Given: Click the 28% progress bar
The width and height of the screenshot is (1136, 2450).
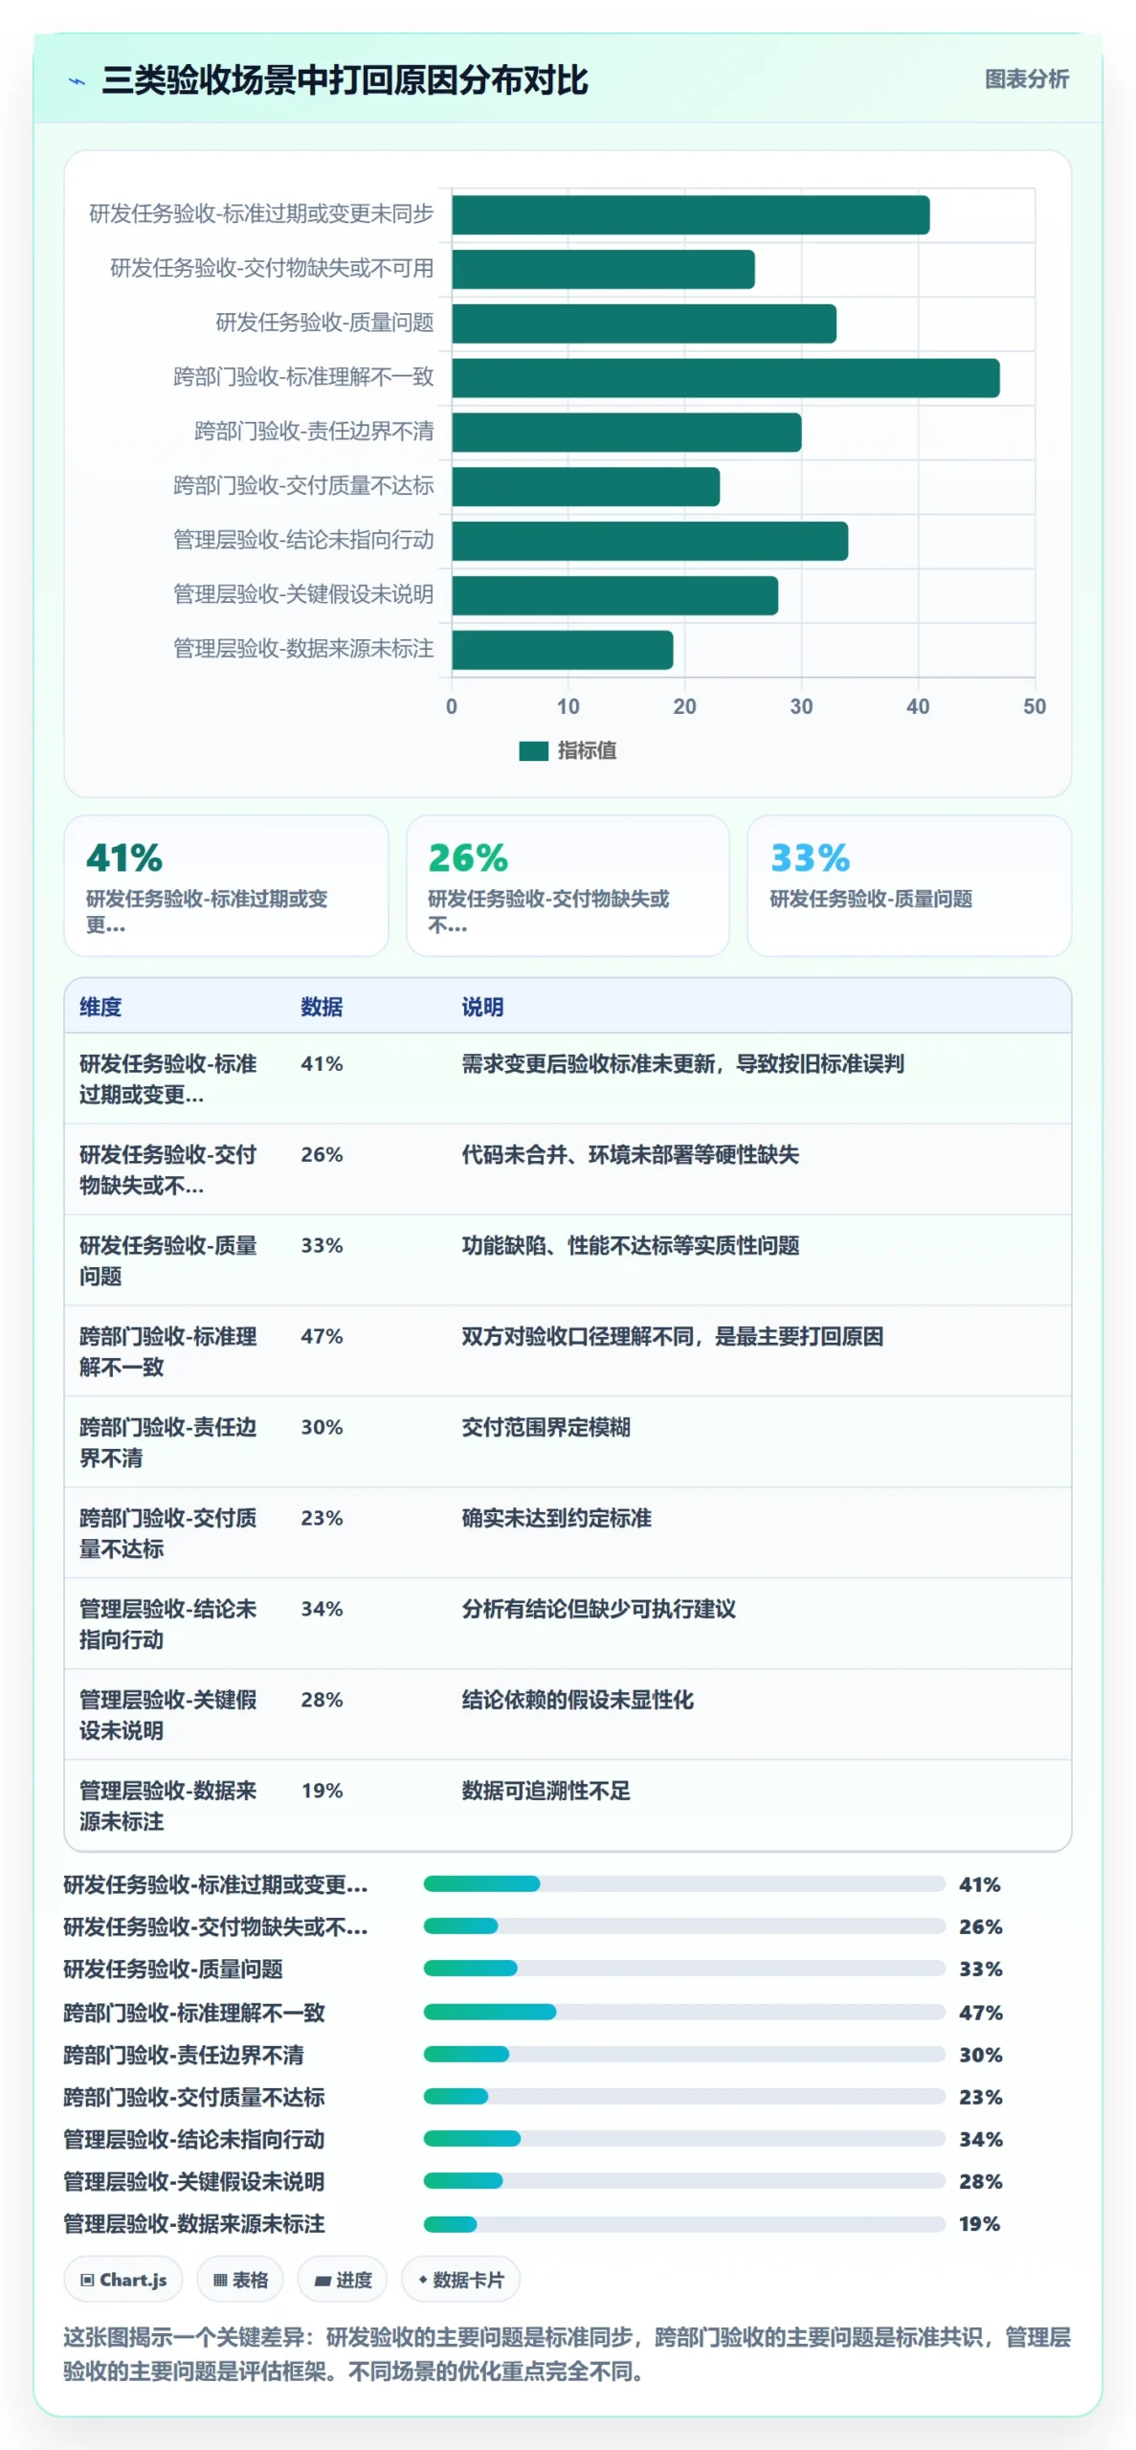Looking at the screenshot, I should pos(684,2181).
